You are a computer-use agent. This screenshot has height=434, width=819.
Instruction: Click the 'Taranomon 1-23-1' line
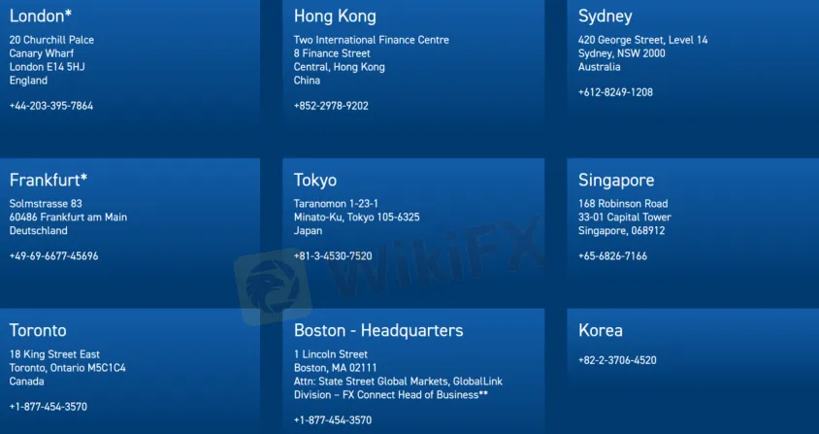click(x=336, y=203)
